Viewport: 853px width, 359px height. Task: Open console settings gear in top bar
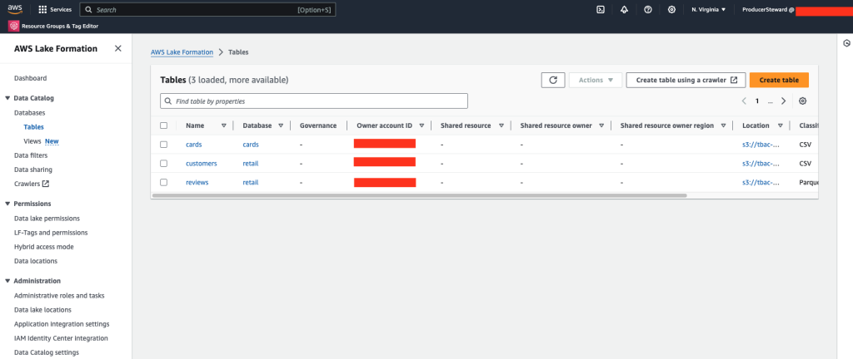click(x=672, y=10)
